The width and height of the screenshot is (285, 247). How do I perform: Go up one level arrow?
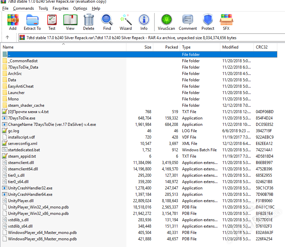tap(7, 37)
